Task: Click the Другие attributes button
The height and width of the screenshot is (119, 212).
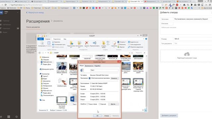Action: click(113, 104)
